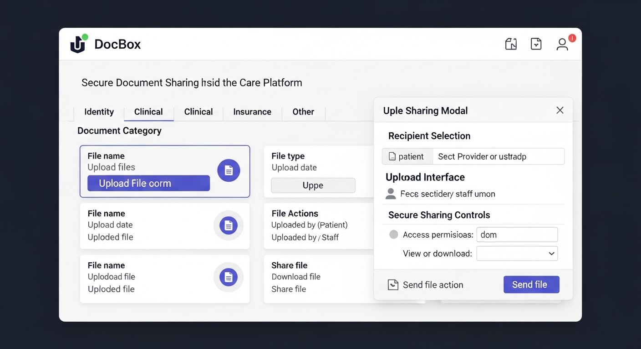
Task: Click the Sect Provider recipient input field
Action: pos(498,157)
